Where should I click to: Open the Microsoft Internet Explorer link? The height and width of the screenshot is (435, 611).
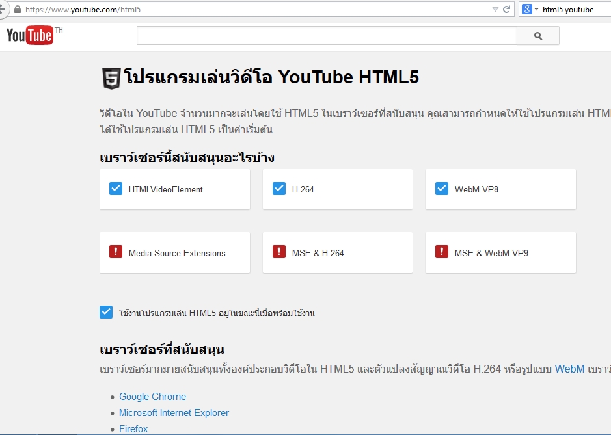(174, 413)
